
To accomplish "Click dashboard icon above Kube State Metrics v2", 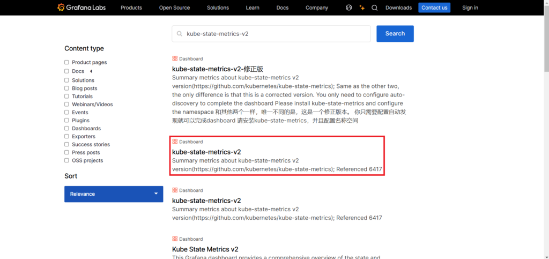I will (175, 239).
